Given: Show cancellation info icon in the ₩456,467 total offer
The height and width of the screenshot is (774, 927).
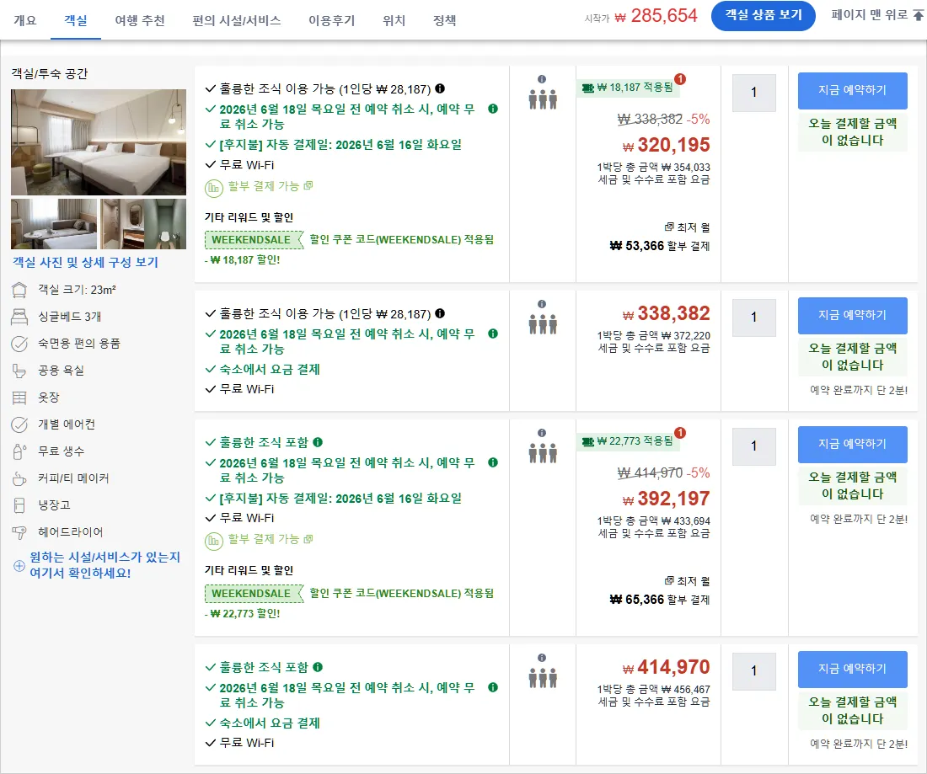Looking at the screenshot, I should (x=493, y=687).
